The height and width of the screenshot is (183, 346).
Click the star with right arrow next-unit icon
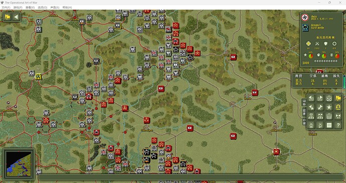320,107
